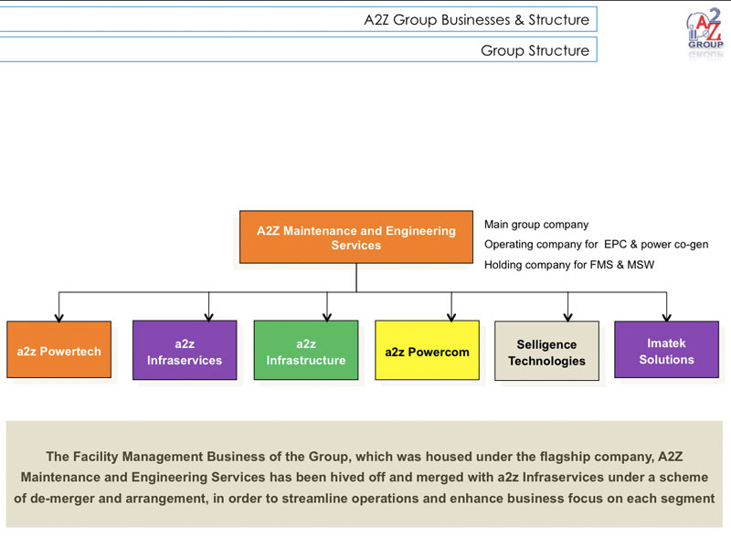731x548 pixels.
Task: Select 'Operating company for EPC & power co-gen'
Action: 597,245
